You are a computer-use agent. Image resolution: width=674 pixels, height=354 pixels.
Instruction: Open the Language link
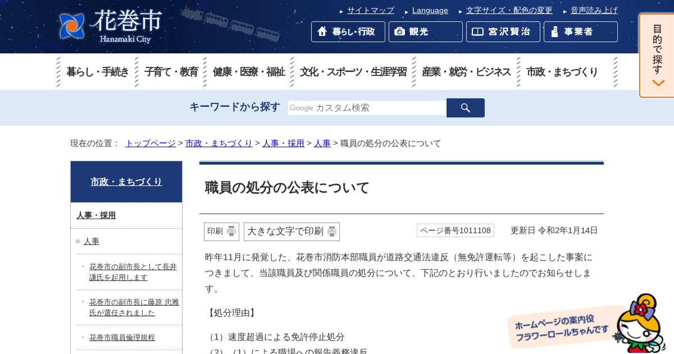click(x=430, y=10)
